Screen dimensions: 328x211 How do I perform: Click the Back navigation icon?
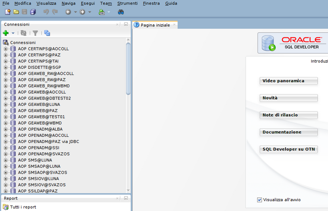(x=68, y=12)
